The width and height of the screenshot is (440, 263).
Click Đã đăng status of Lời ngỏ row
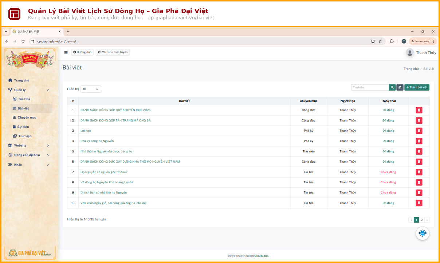pyautogui.click(x=388, y=131)
